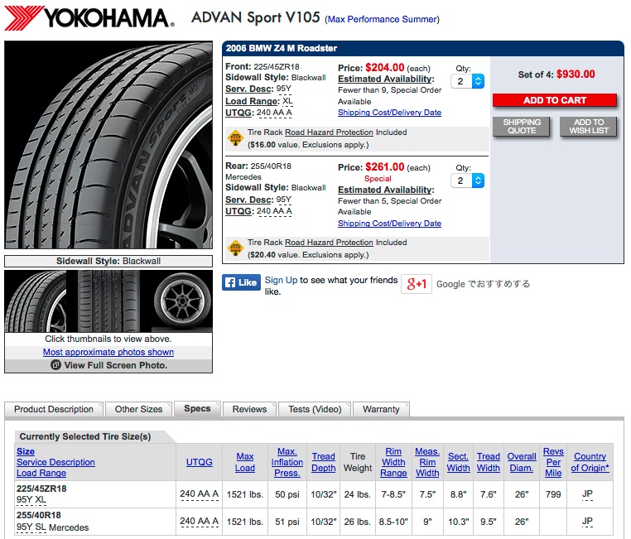Screen dimensions: 631x539
Task: Click front tire Load Range label
Action: point(253,101)
